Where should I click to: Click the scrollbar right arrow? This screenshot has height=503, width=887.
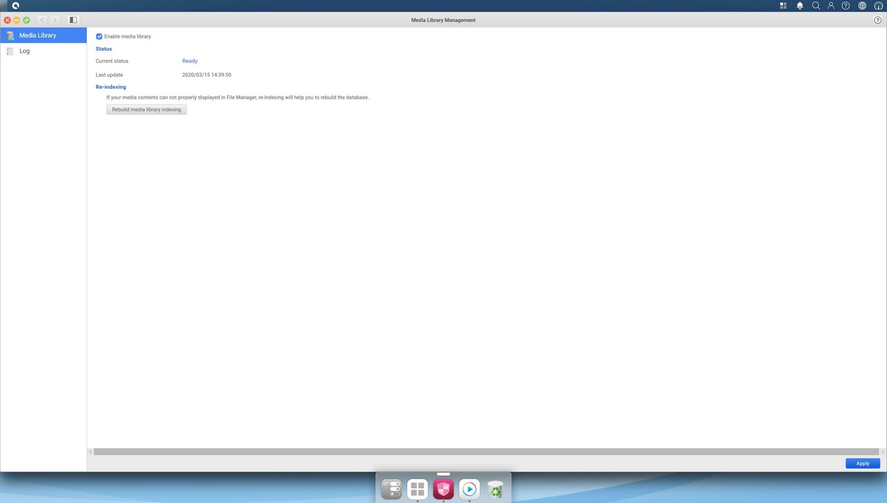point(882,452)
